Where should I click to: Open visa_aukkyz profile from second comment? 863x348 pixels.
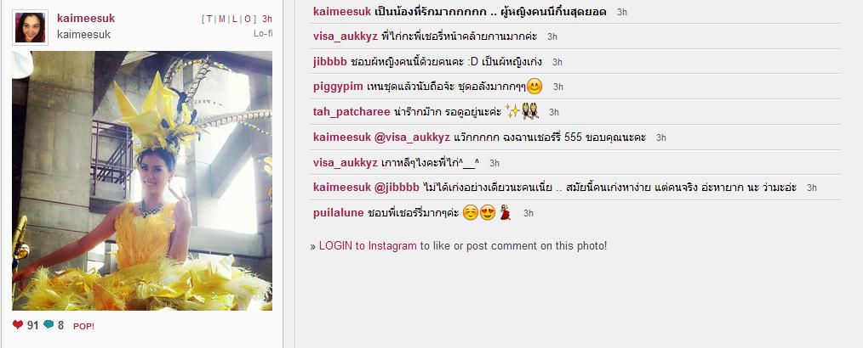(345, 36)
